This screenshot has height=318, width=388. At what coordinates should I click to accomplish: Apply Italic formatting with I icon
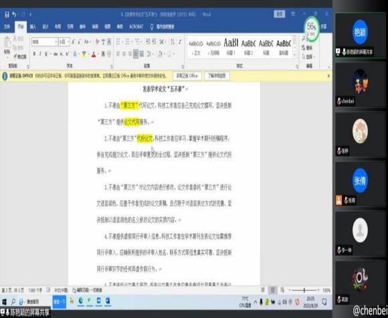[40, 54]
